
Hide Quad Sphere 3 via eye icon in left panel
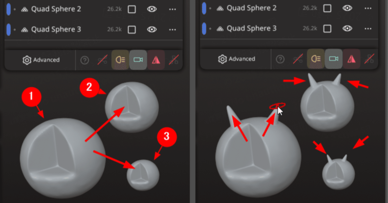pos(152,29)
